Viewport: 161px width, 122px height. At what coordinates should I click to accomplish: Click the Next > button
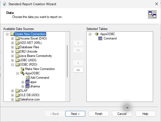(75, 114)
